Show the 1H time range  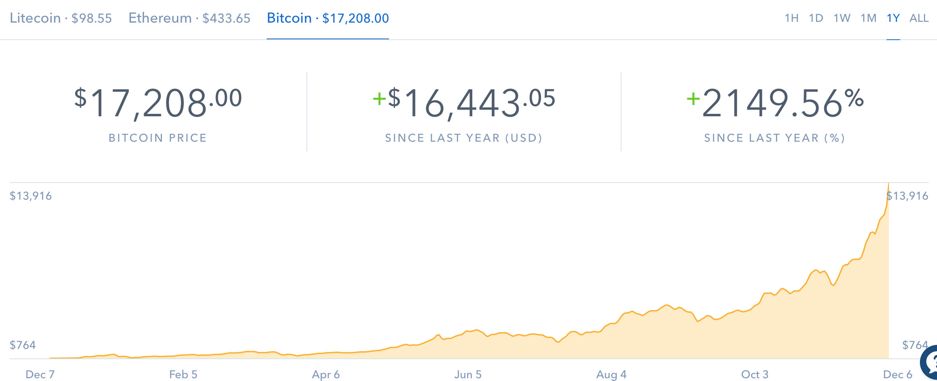(x=791, y=18)
